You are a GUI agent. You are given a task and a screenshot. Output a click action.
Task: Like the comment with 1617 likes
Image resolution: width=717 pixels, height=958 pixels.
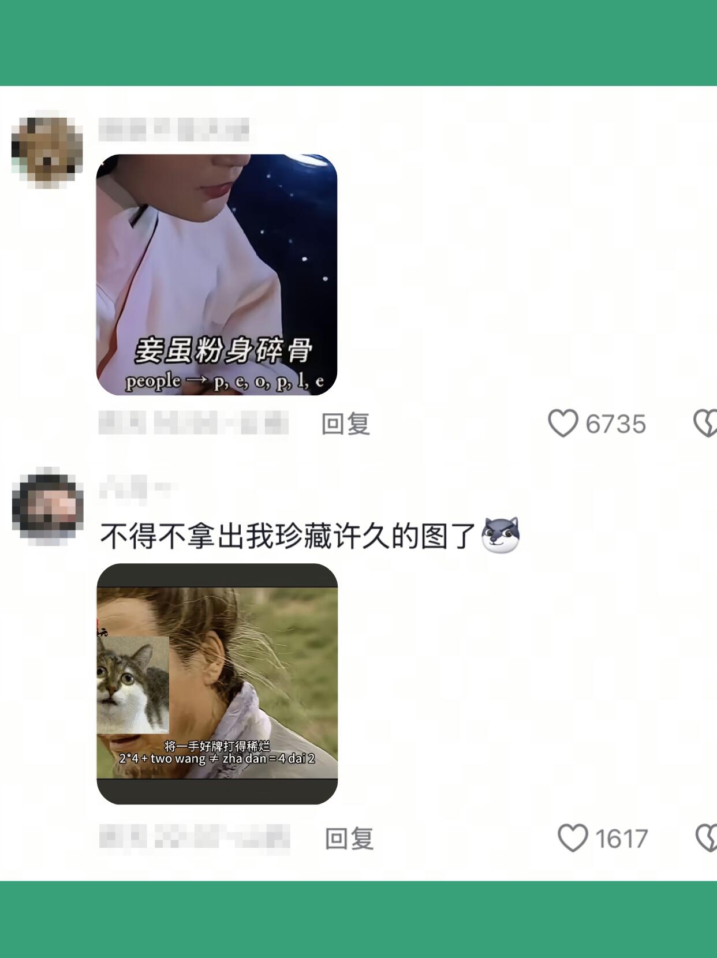(573, 838)
